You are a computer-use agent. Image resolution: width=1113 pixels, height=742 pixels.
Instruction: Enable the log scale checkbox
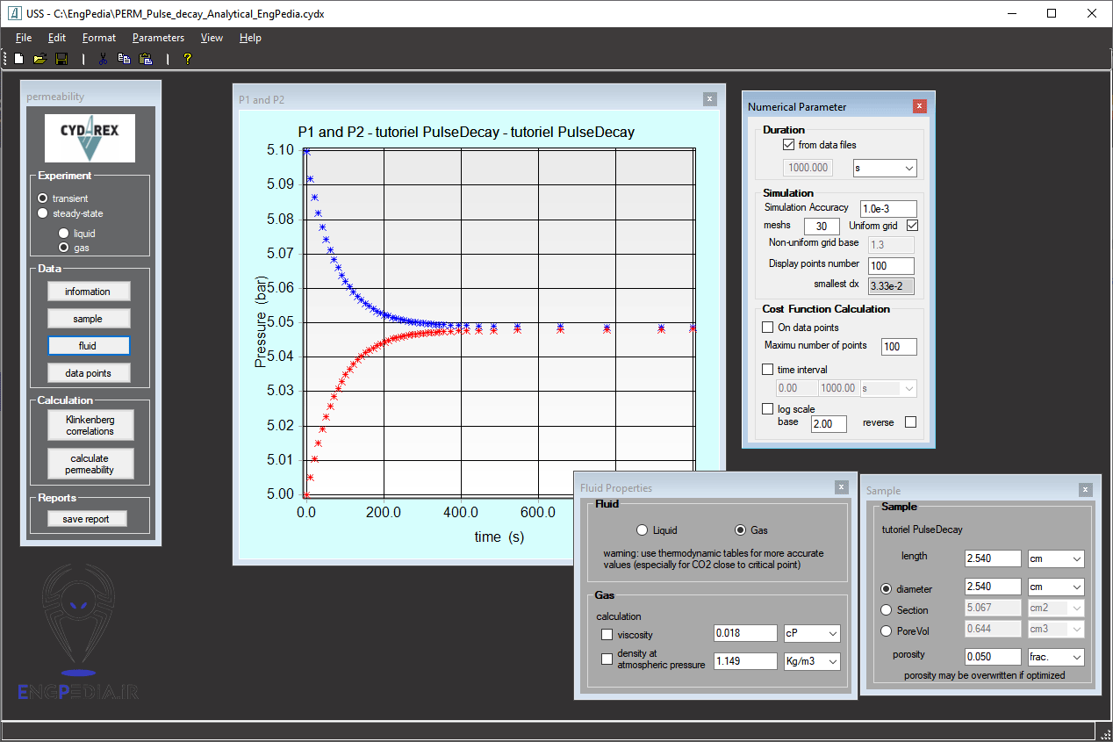tap(768, 409)
